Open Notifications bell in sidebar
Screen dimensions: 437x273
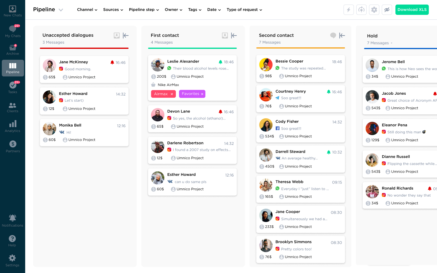pyautogui.click(x=12, y=221)
